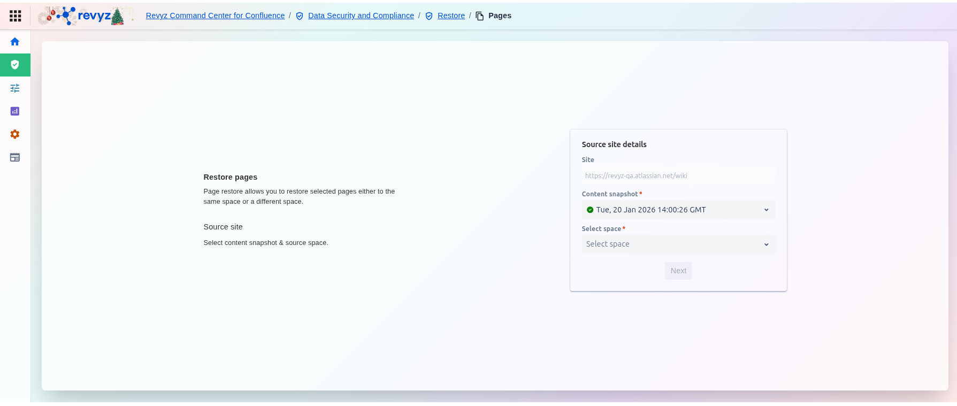
Task: Click the pages icon in the breadcrumb
Action: [x=480, y=16]
